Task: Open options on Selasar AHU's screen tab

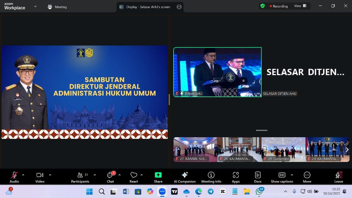Action: tap(179, 7)
